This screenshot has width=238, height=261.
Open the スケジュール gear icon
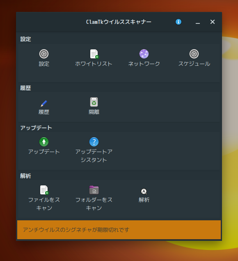(194, 54)
